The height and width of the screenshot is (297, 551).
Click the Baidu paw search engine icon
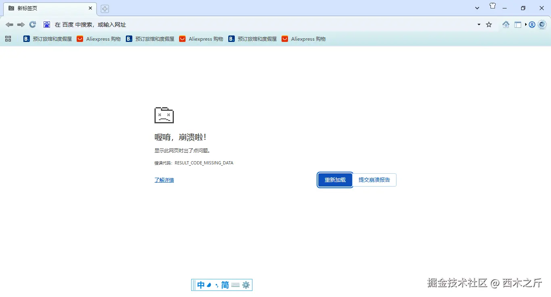pyautogui.click(x=47, y=25)
